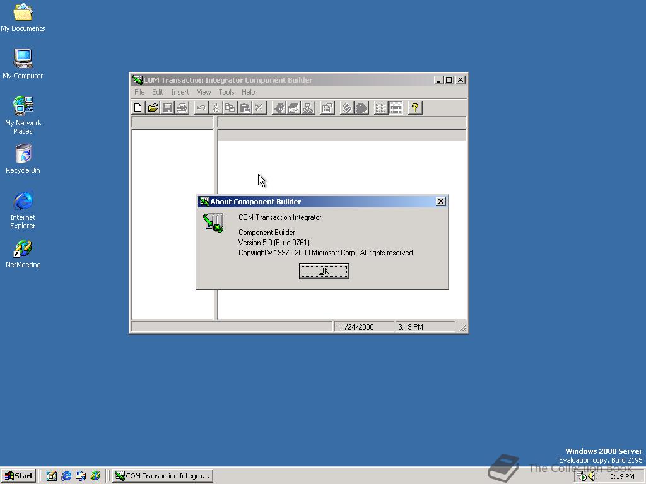
Task: Click the toolbar icon left of list view
Action: pyautogui.click(x=361, y=108)
